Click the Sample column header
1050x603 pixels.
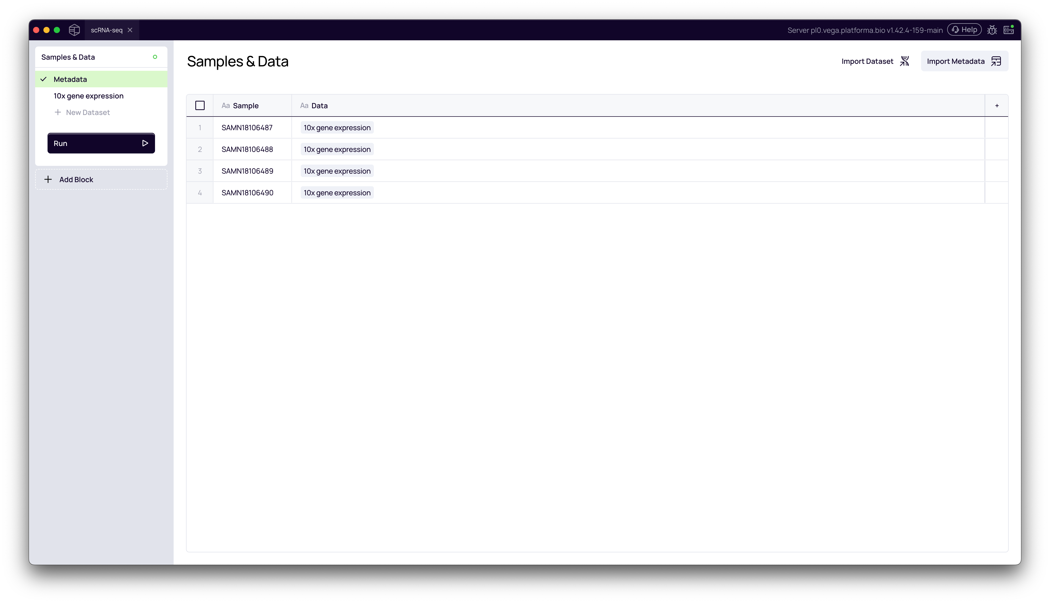[x=245, y=106]
